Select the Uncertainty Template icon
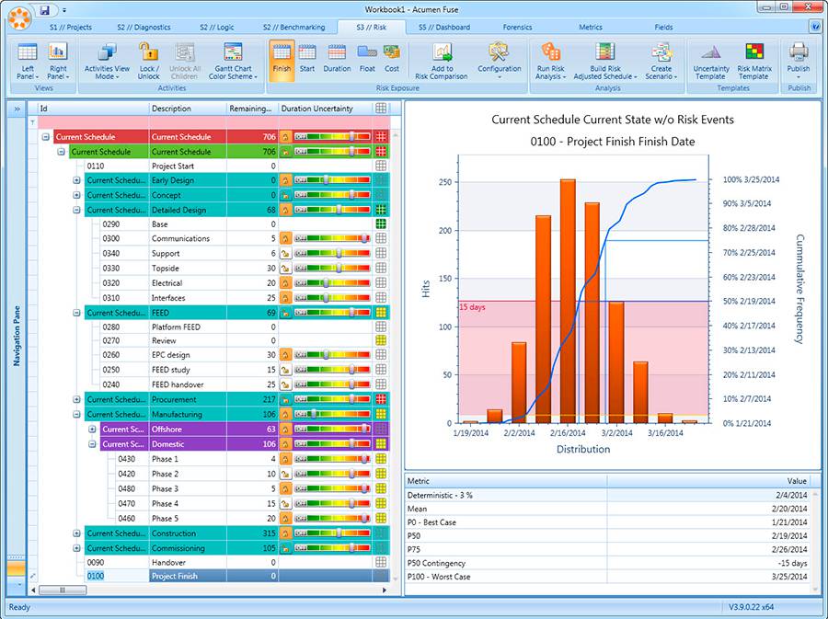The width and height of the screenshot is (828, 619). click(710, 61)
